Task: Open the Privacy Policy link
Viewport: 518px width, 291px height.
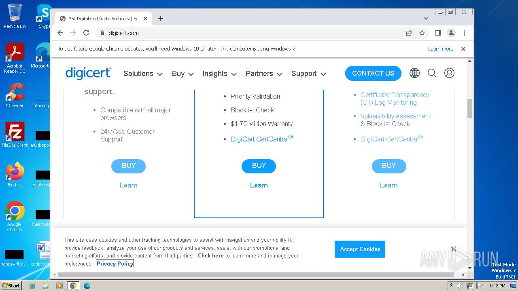Action: (x=115, y=264)
